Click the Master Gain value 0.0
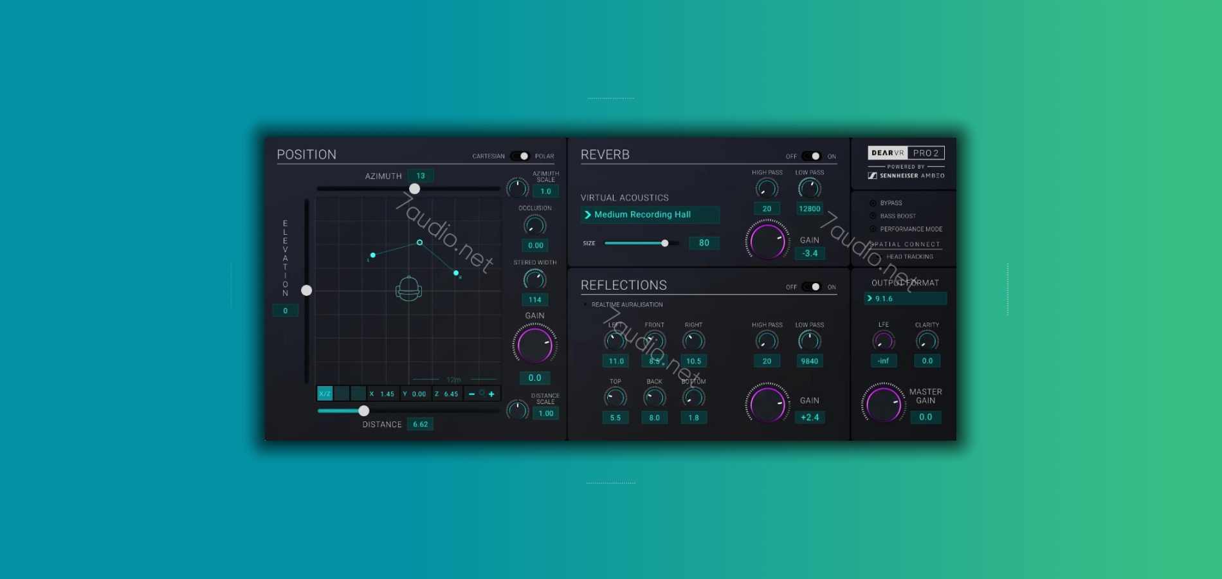Viewport: 1222px width, 579px height. [926, 418]
